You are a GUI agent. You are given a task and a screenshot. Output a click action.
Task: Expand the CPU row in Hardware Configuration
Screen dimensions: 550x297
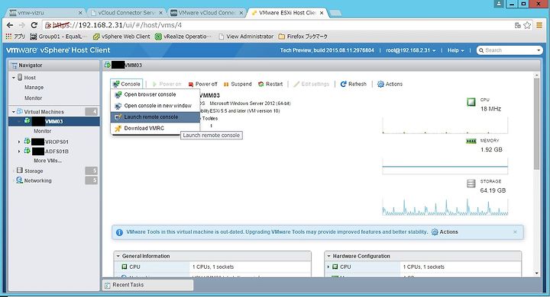coord(328,267)
